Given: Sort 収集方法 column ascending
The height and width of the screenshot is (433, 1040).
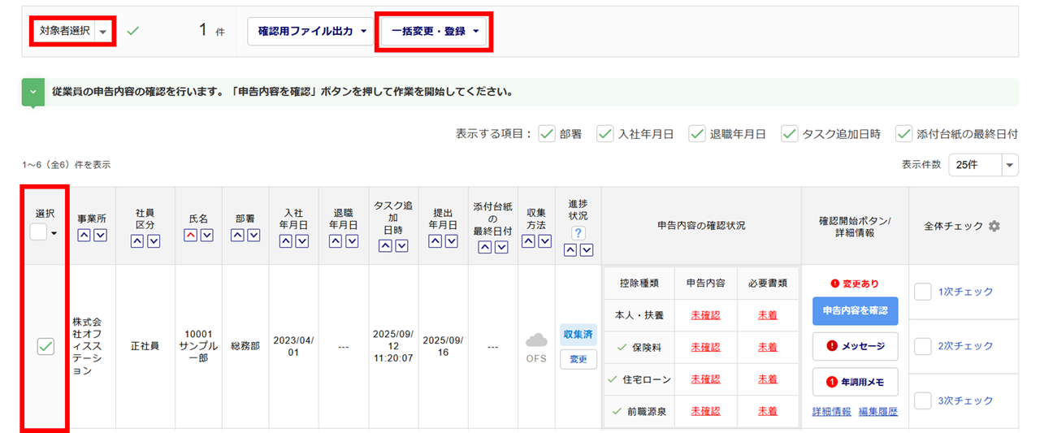Looking at the screenshot, I should coord(528,241).
